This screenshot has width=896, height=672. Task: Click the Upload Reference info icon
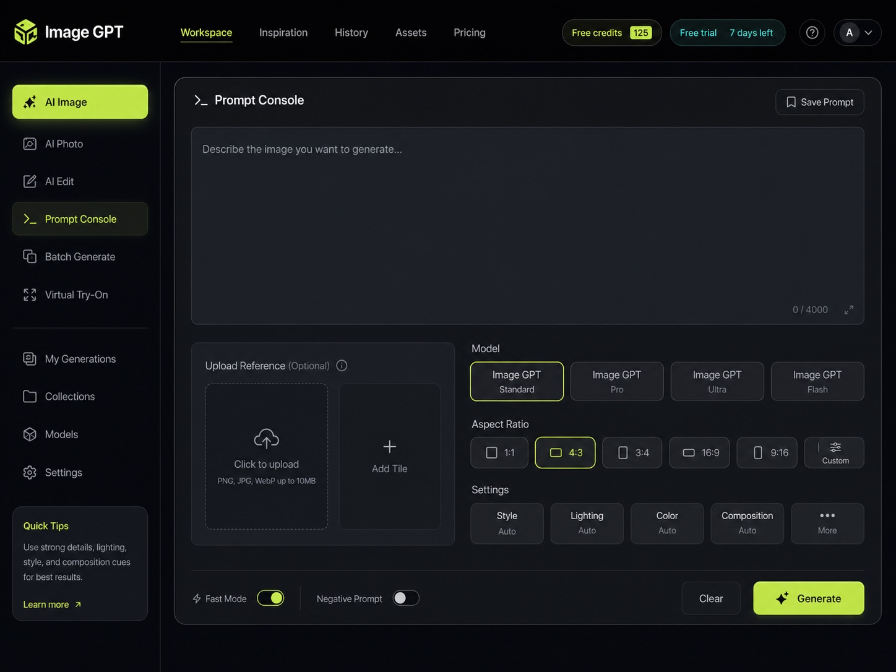coord(342,366)
